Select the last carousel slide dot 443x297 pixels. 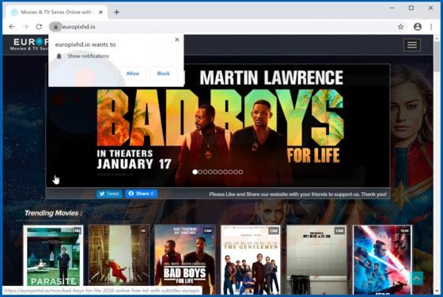coord(240,171)
